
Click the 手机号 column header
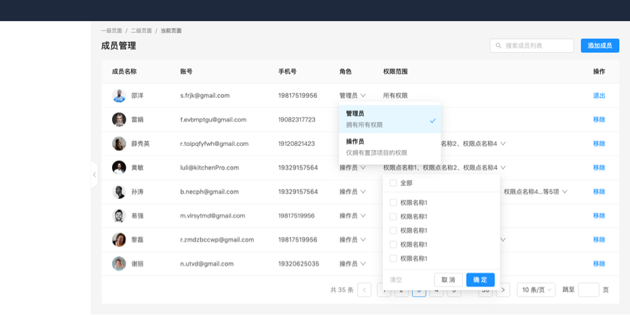(287, 71)
